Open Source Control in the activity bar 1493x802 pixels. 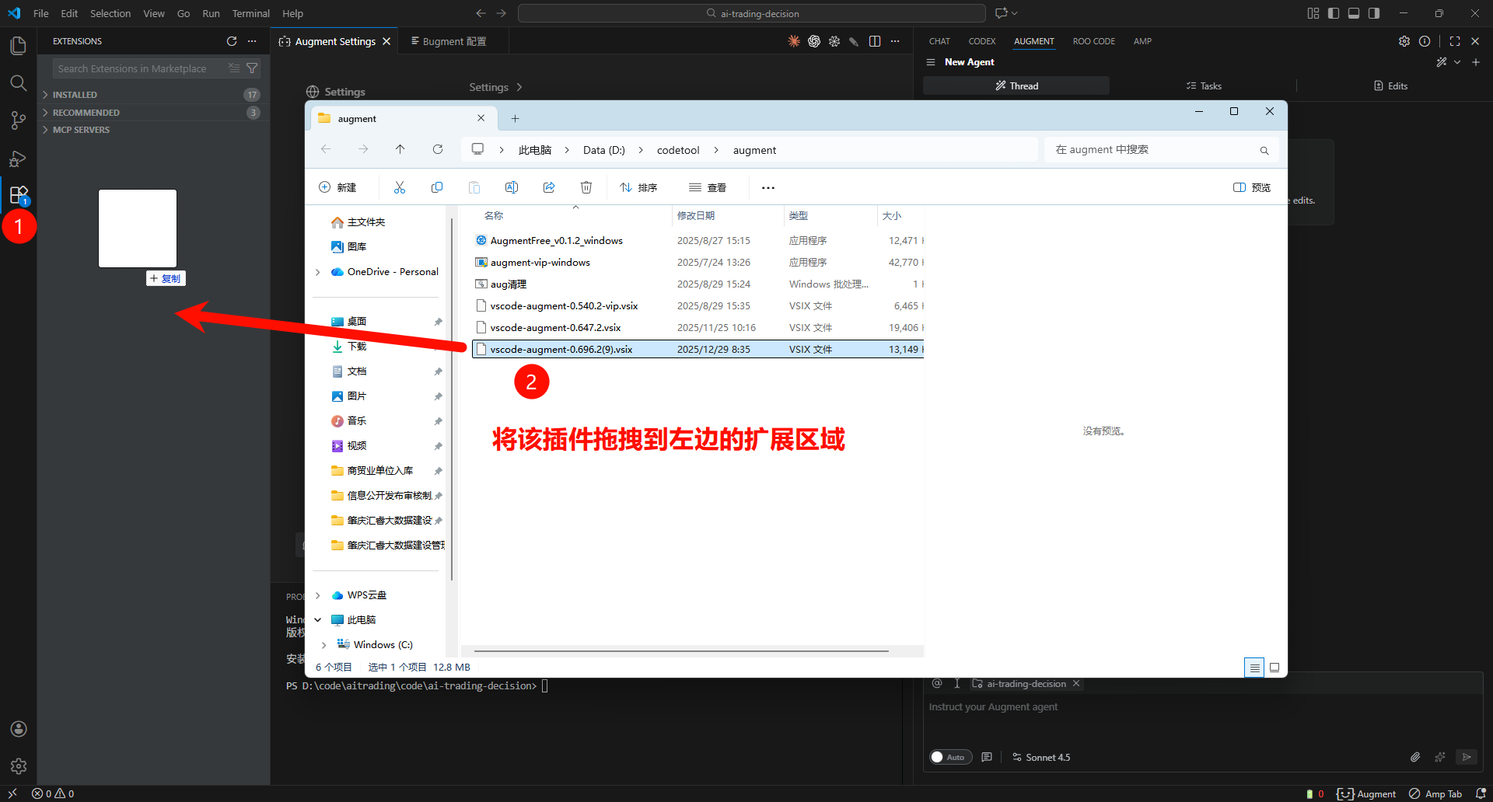[18, 120]
